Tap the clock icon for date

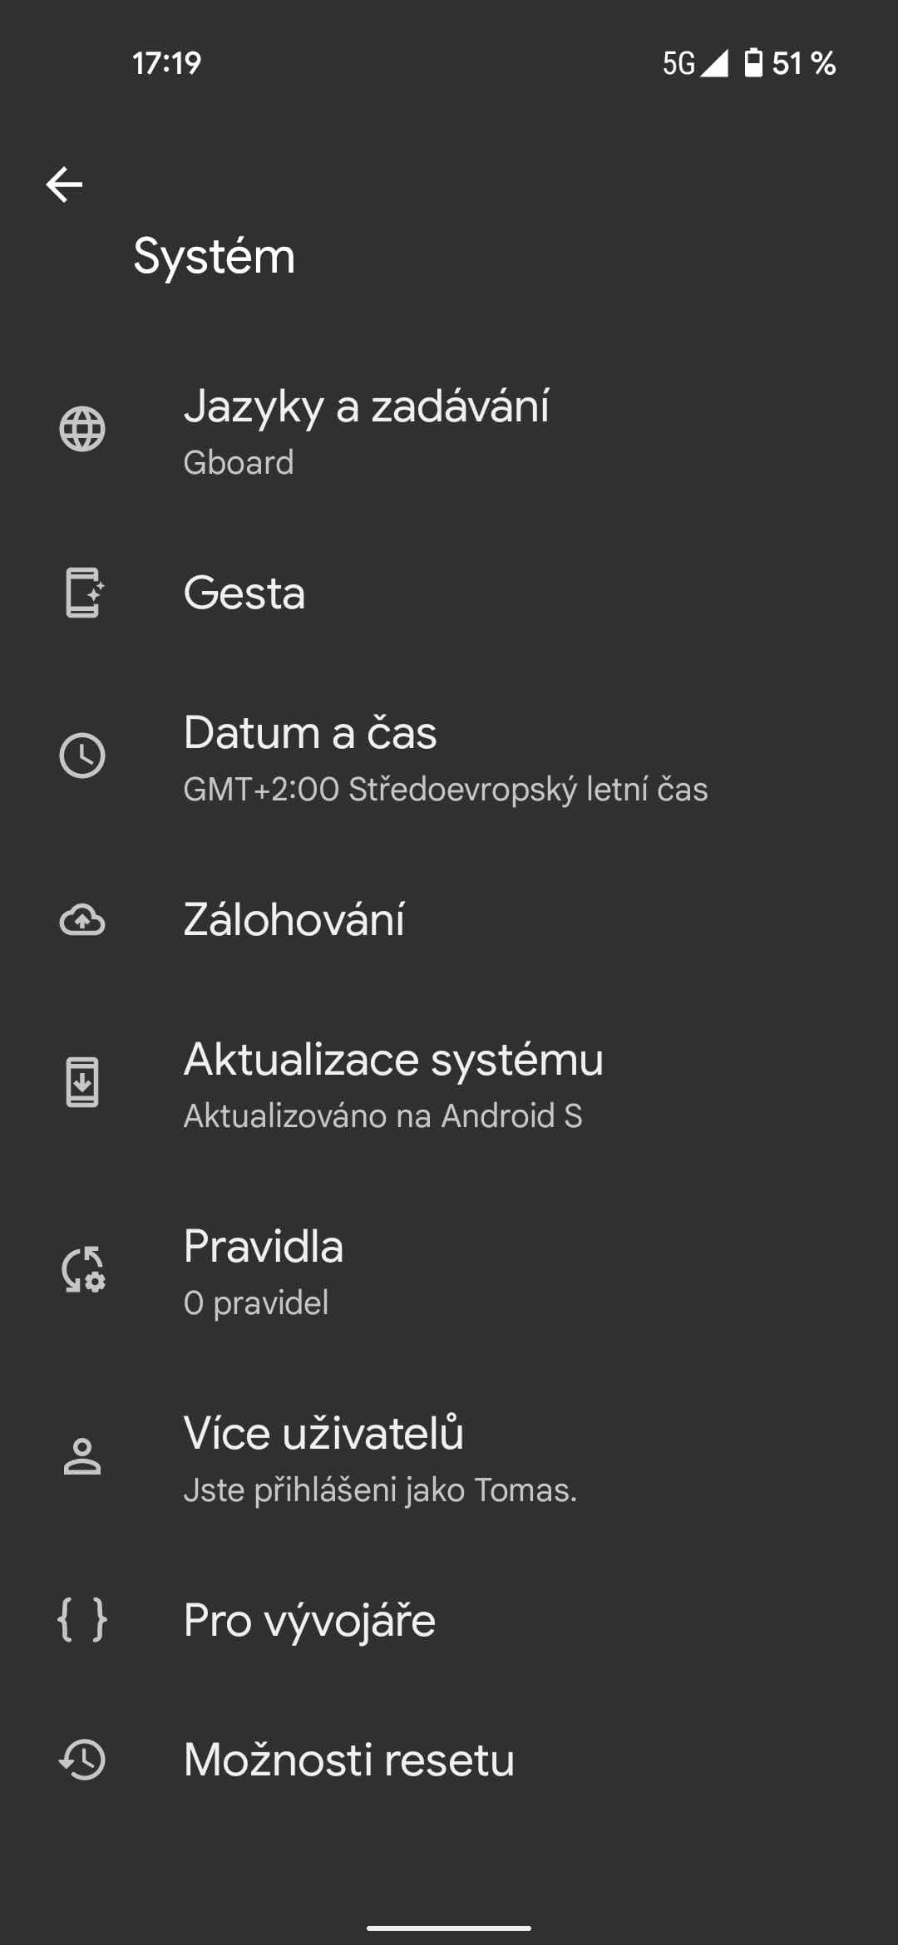click(x=82, y=756)
